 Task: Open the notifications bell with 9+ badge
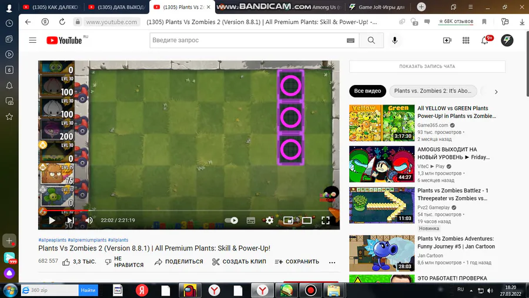pyautogui.click(x=485, y=40)
